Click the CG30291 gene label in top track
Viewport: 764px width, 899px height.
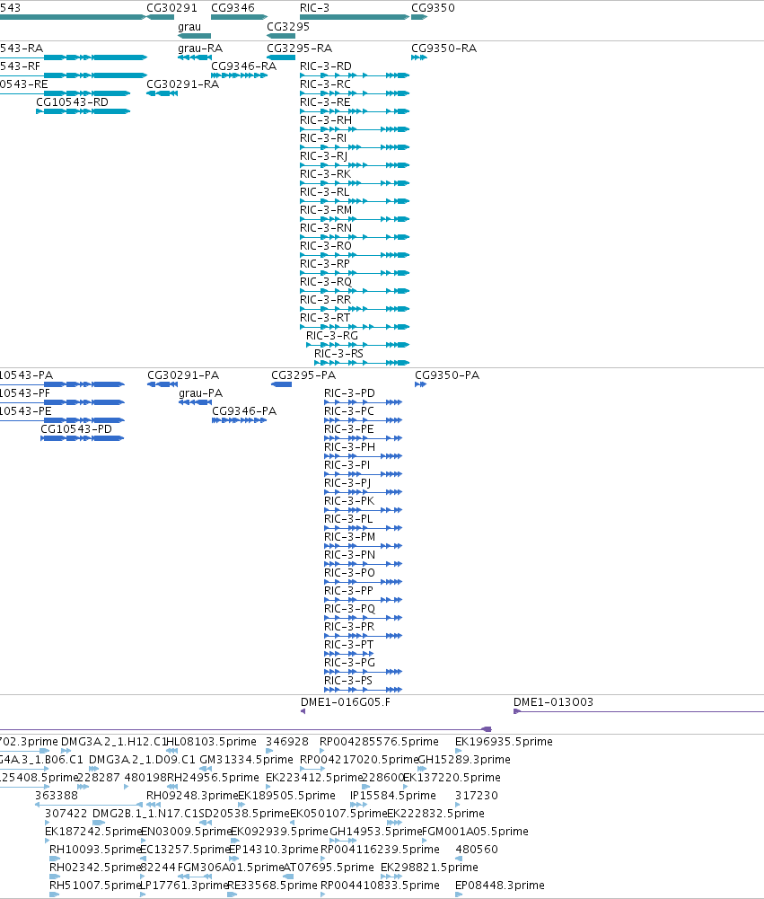pos(171,8)
